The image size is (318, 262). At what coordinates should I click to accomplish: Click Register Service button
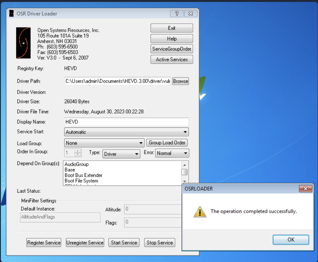click(x=44, y=242)
